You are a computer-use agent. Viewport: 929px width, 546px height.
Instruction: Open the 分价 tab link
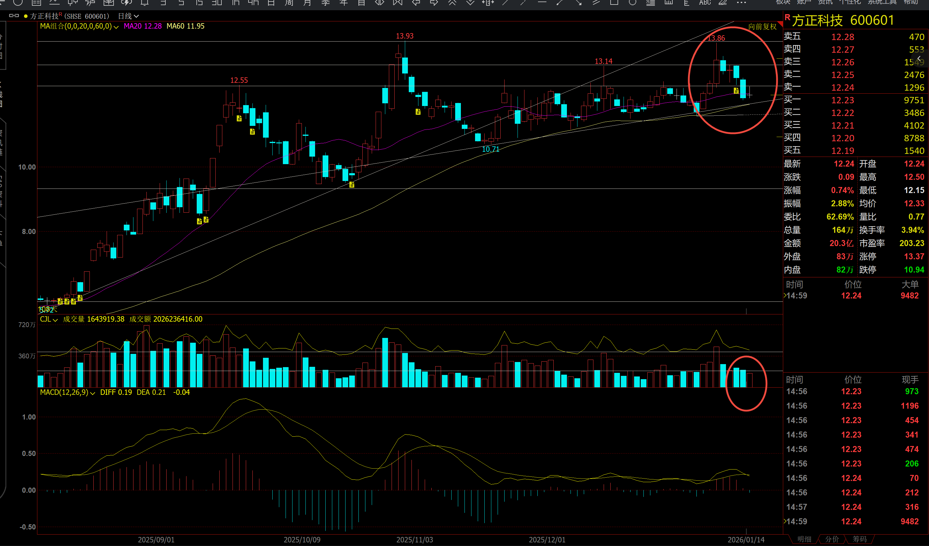pos(832,539)
